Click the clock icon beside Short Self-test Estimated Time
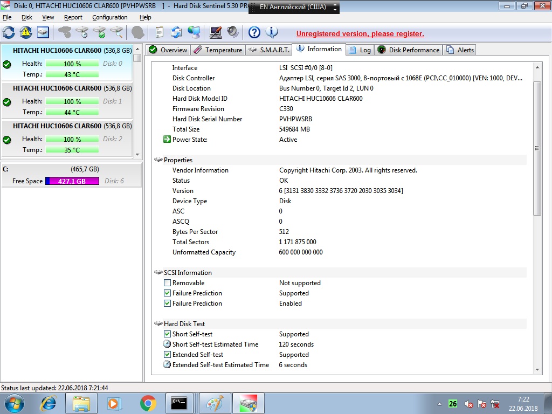Screen dimensions: 552x414 click(x=167, y=344)
